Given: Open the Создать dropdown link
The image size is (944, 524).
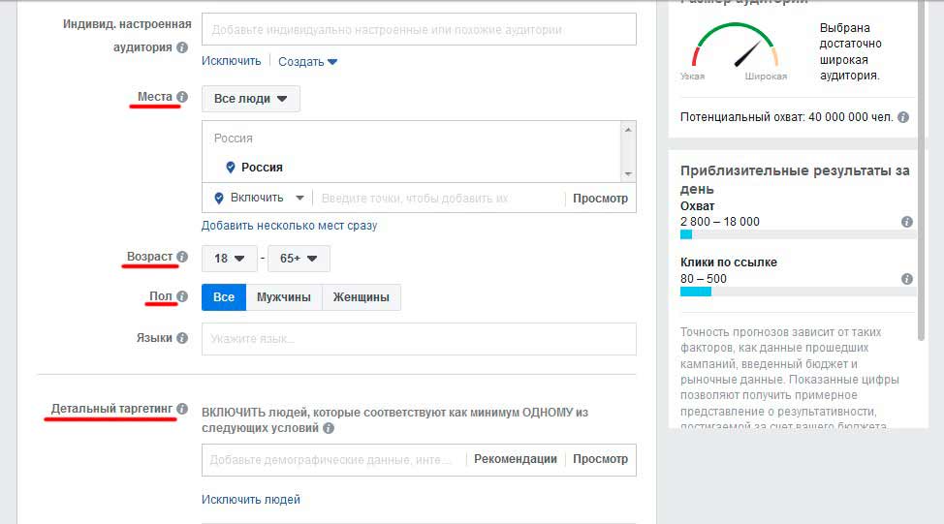Looking at the screenshot, I should pyautogui.click(x=307, y=61).
